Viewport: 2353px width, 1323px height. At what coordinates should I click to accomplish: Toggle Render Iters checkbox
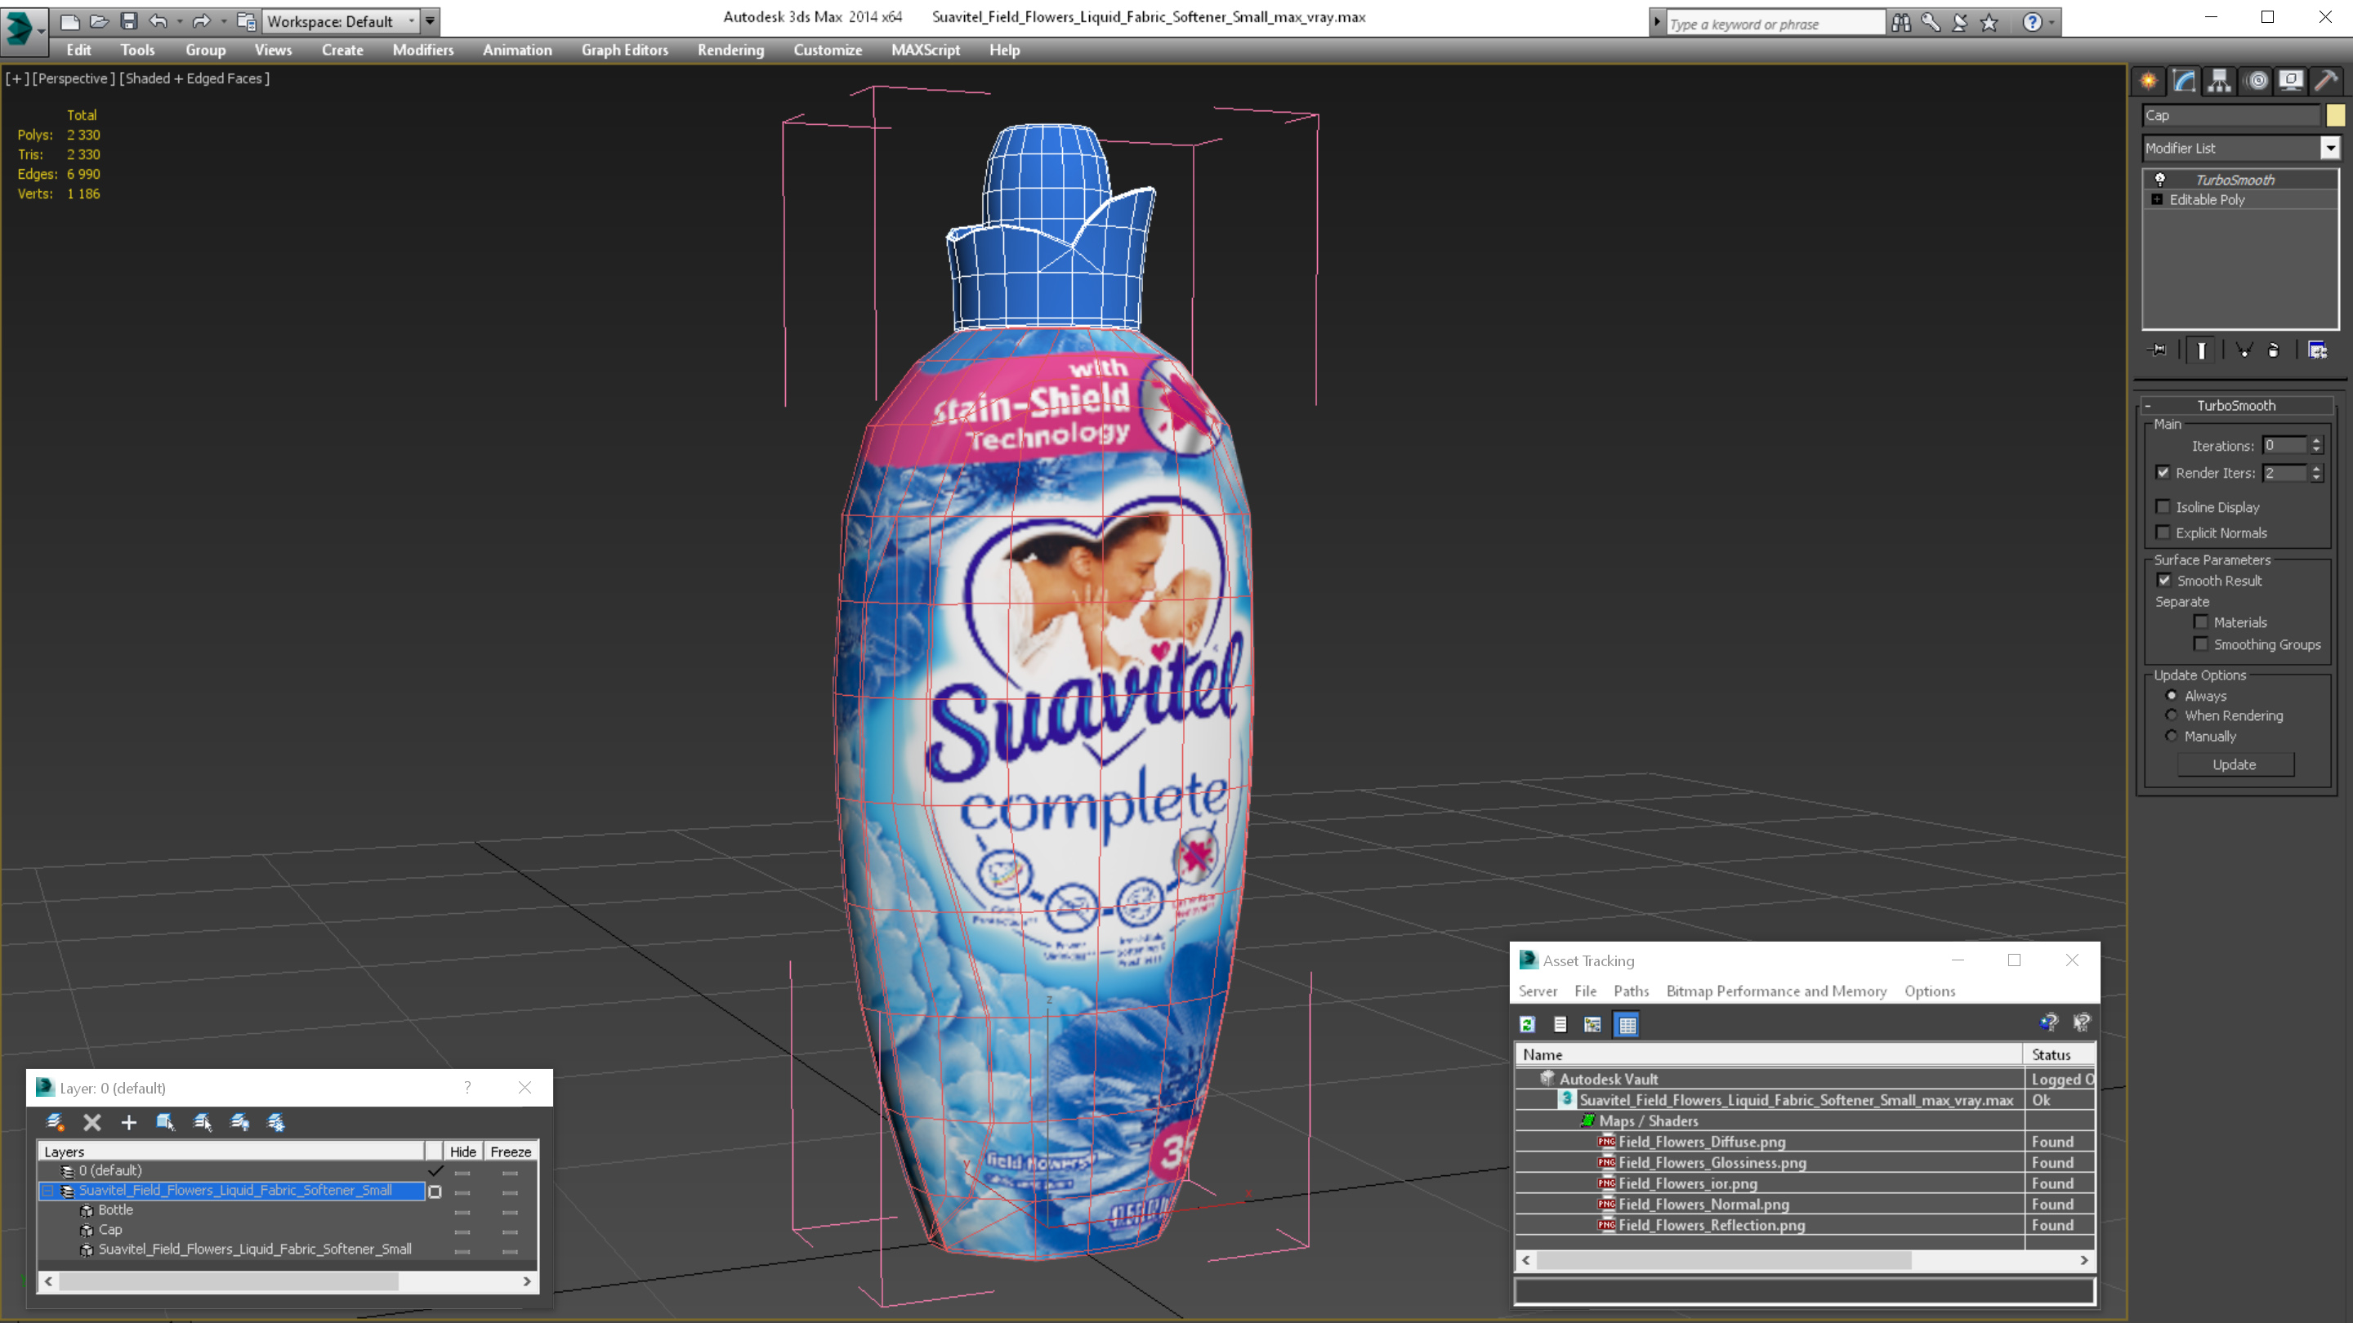coord(2163,472)
